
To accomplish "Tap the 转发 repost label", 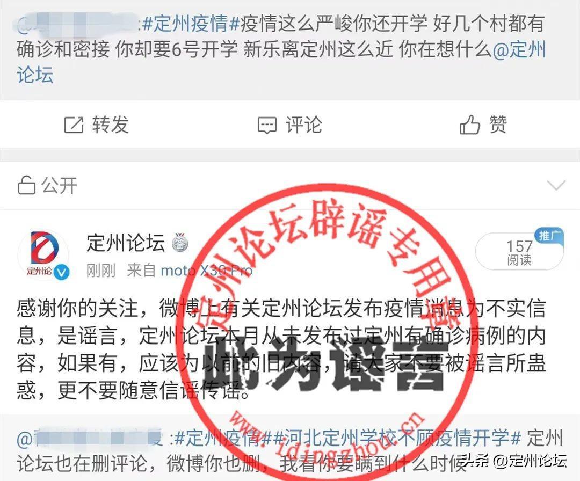I will tap(111, 125).
